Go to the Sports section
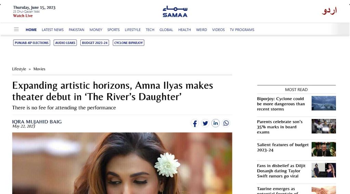This screenshot has width=350, height=194. pyautogui.click(x=113, y=30)
